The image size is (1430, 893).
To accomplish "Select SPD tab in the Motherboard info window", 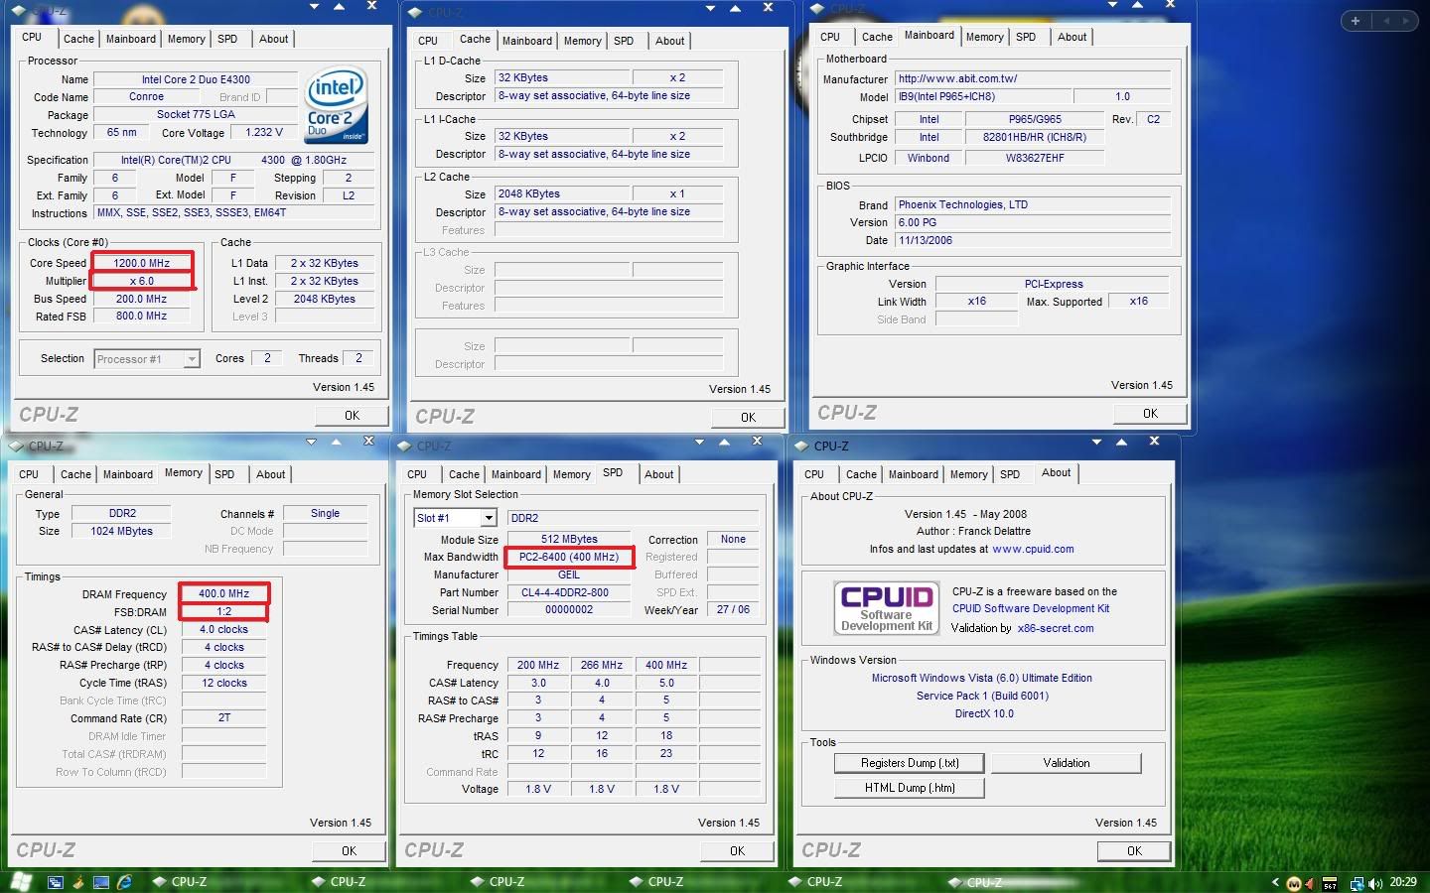I will 1026,37.
